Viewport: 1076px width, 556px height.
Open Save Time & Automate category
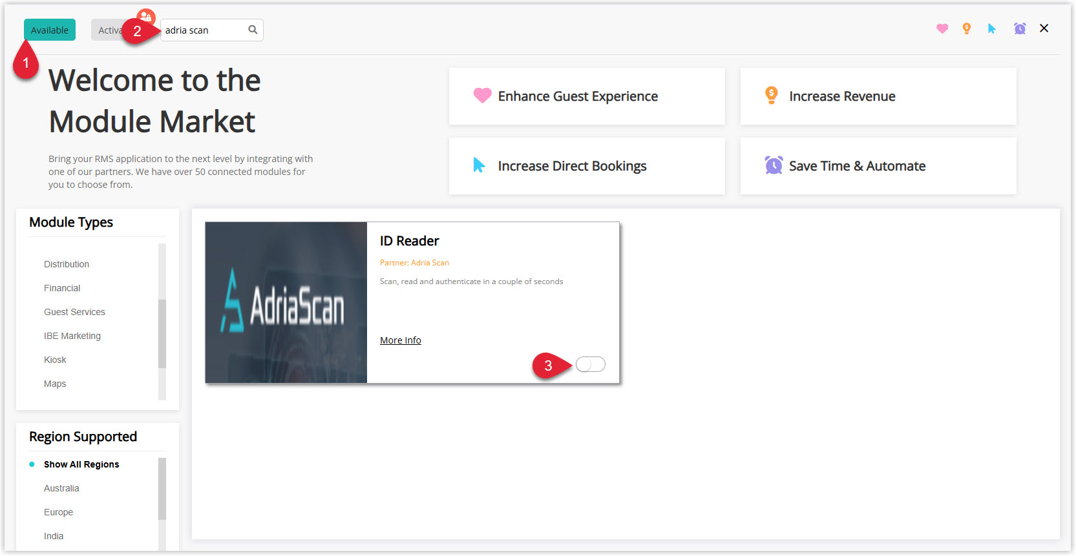coord(878,166)
